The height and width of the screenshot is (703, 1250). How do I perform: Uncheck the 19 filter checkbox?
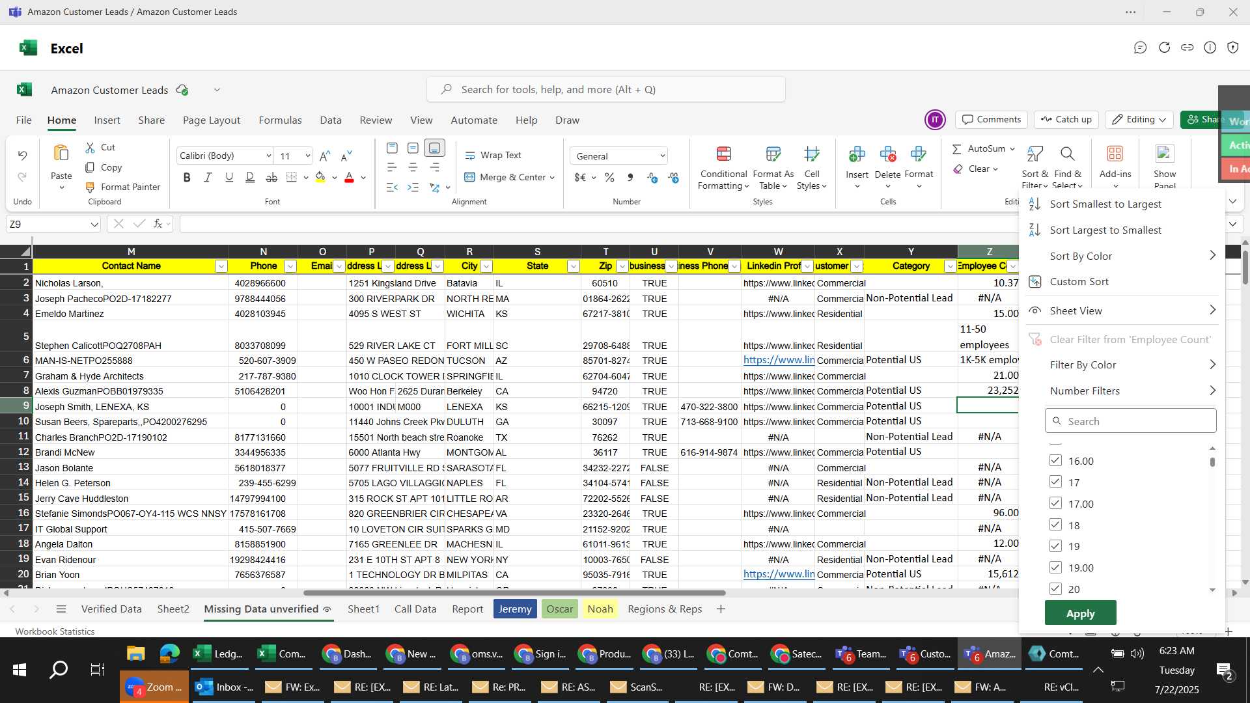click(1055, 546)
